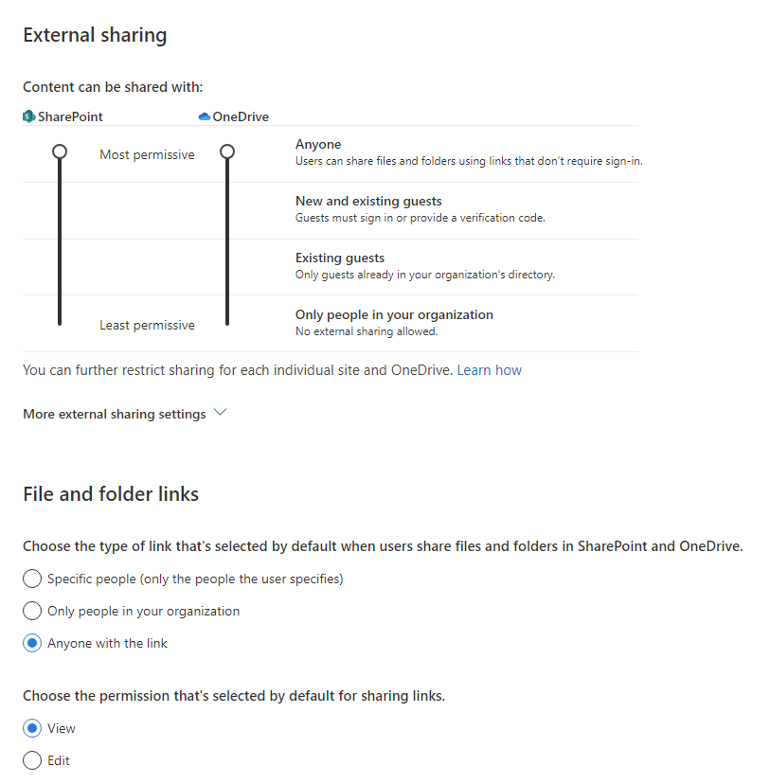
Task: Select Only people in your organization radio
Action: (x=32, y=611)
